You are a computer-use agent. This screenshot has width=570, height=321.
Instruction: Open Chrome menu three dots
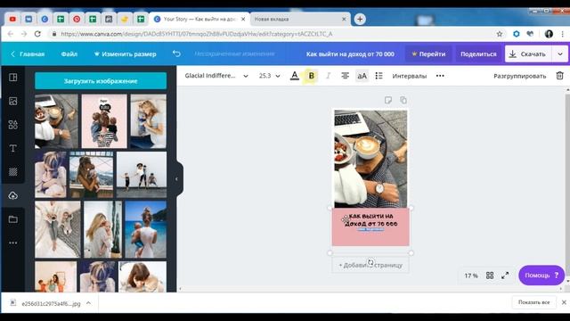(563, 34)
